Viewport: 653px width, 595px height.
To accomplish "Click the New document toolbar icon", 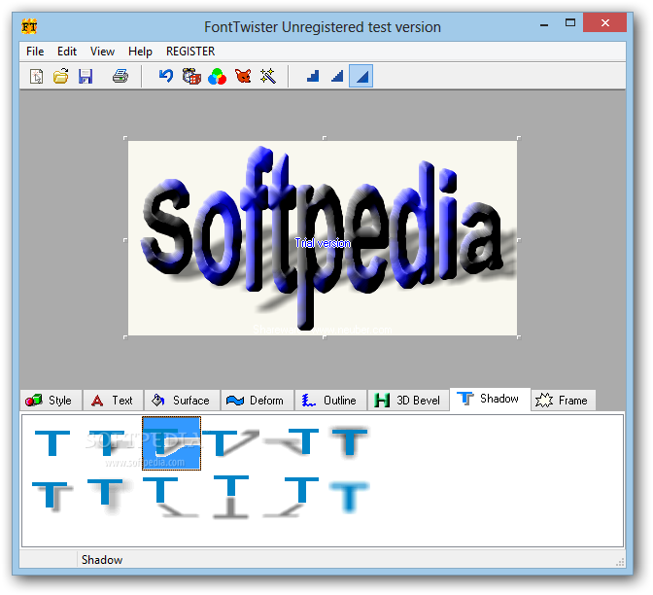I will (x=36, y=76).
